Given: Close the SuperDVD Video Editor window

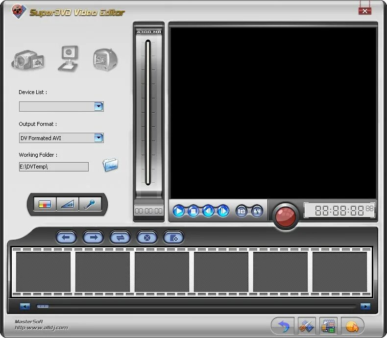Looking at the screenshot, I should coord(365,11).
